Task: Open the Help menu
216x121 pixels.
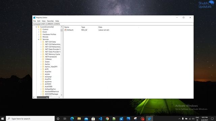Action: click(x=57, y=21)
